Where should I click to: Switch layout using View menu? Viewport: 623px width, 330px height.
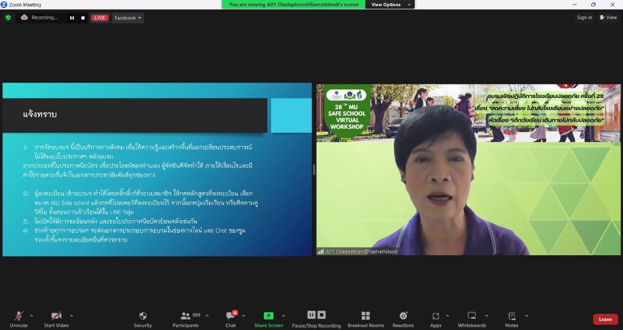pyautogui.click(x=608, y=18)
